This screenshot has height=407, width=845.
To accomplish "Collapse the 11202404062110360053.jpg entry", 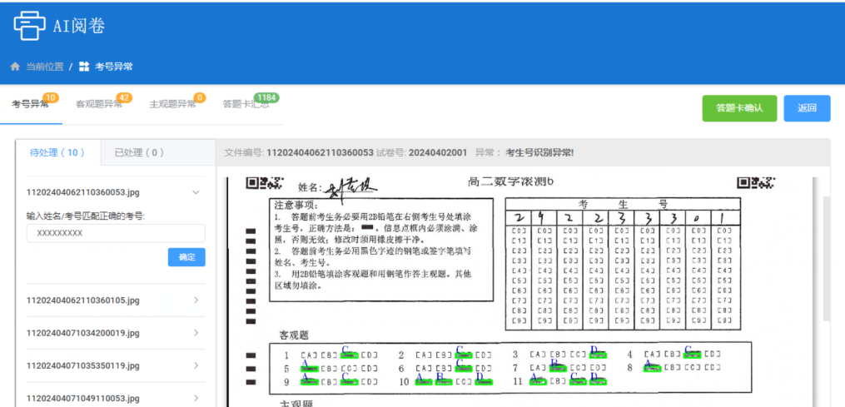I will pos(196,192).
